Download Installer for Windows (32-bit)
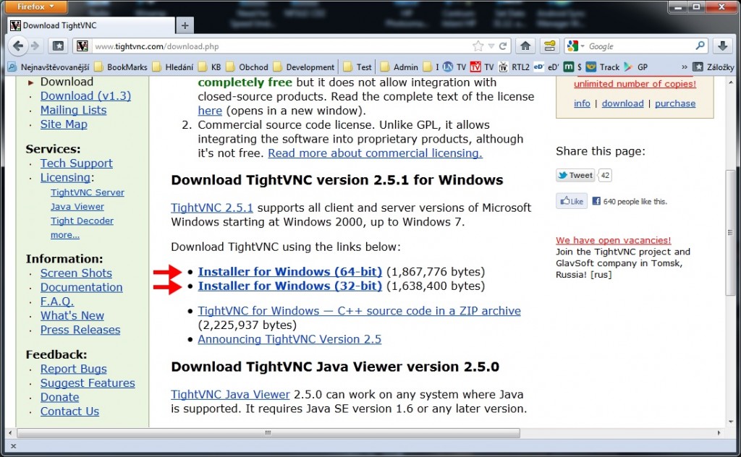Viewport: 741px width, 457px height. point(289,286)
